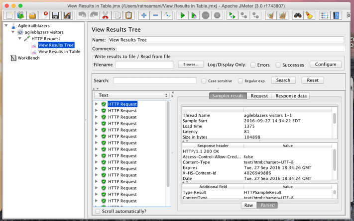Click Remote start all icon
The height and width of the screenshot is (221, 354).
click(x=232, y=15)
